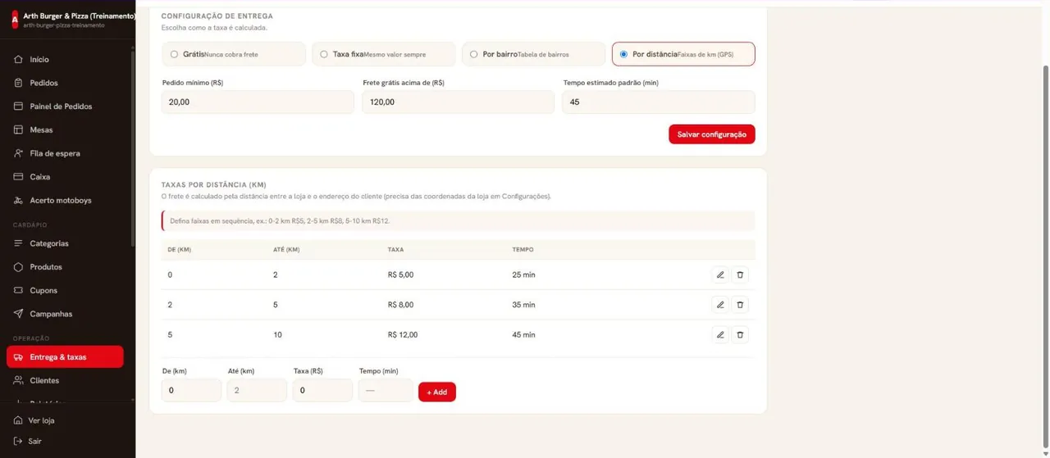Select the Por distância delivery option
The image size is (1050, 458).
(683, 54)
